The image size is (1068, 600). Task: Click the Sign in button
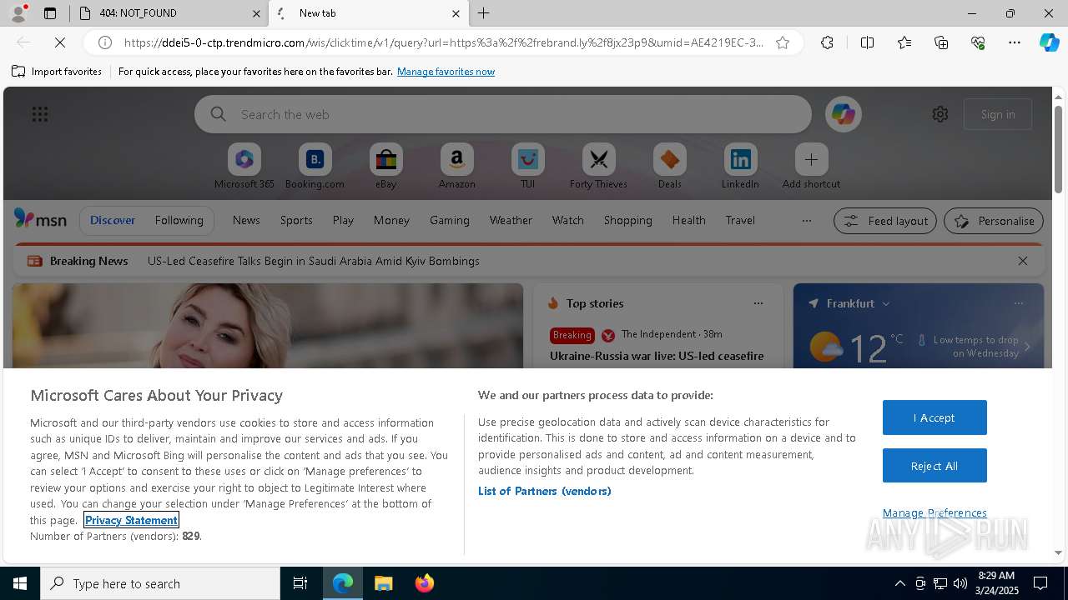click(998, 114)
